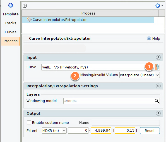The width and height of the screenshot is (166, 142).
Task: Click the Help question mark icon
Action: (149, 38)
